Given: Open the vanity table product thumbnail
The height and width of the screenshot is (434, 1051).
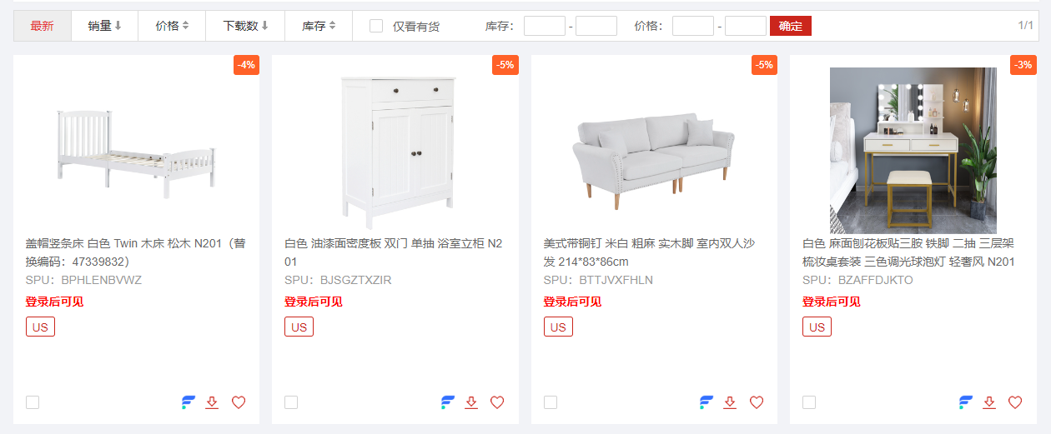Looking at the screenshot, I should pos(913,150).
